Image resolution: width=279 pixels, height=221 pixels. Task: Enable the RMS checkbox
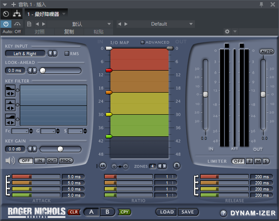tap(67, 53)
